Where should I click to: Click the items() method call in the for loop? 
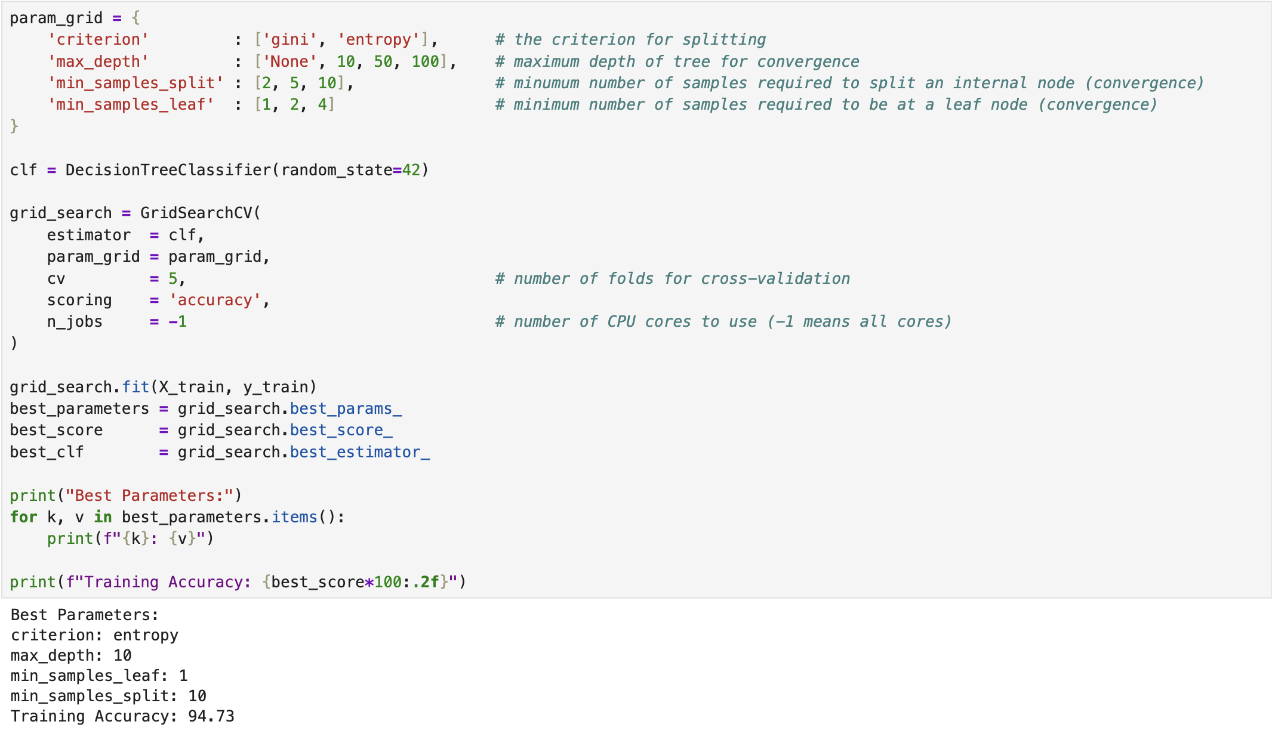click(294, 518)
